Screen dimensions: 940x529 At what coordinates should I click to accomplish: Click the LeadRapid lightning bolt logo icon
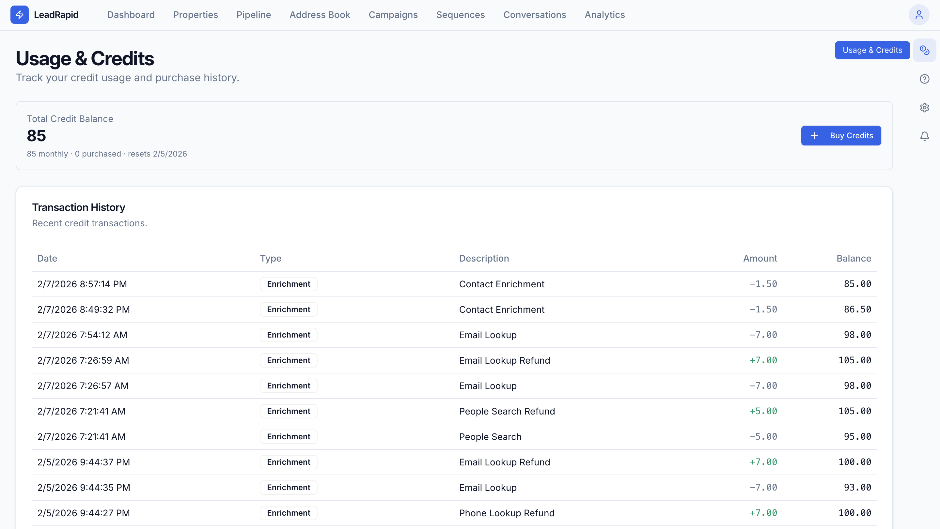pyautogui.click(x=20, y=15)
